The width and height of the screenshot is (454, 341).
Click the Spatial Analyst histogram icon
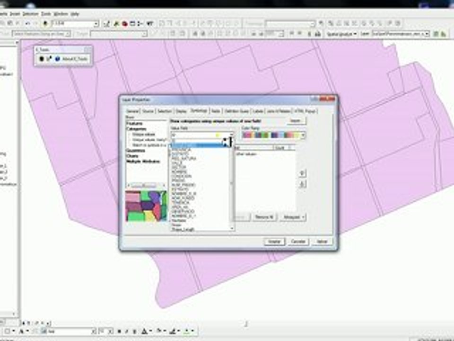click(x=436, y=34)
